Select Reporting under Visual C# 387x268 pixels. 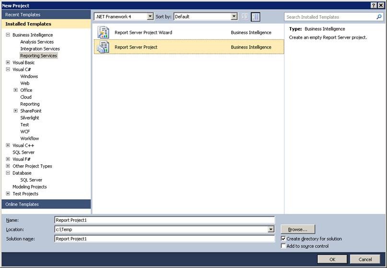coord(30,104)
